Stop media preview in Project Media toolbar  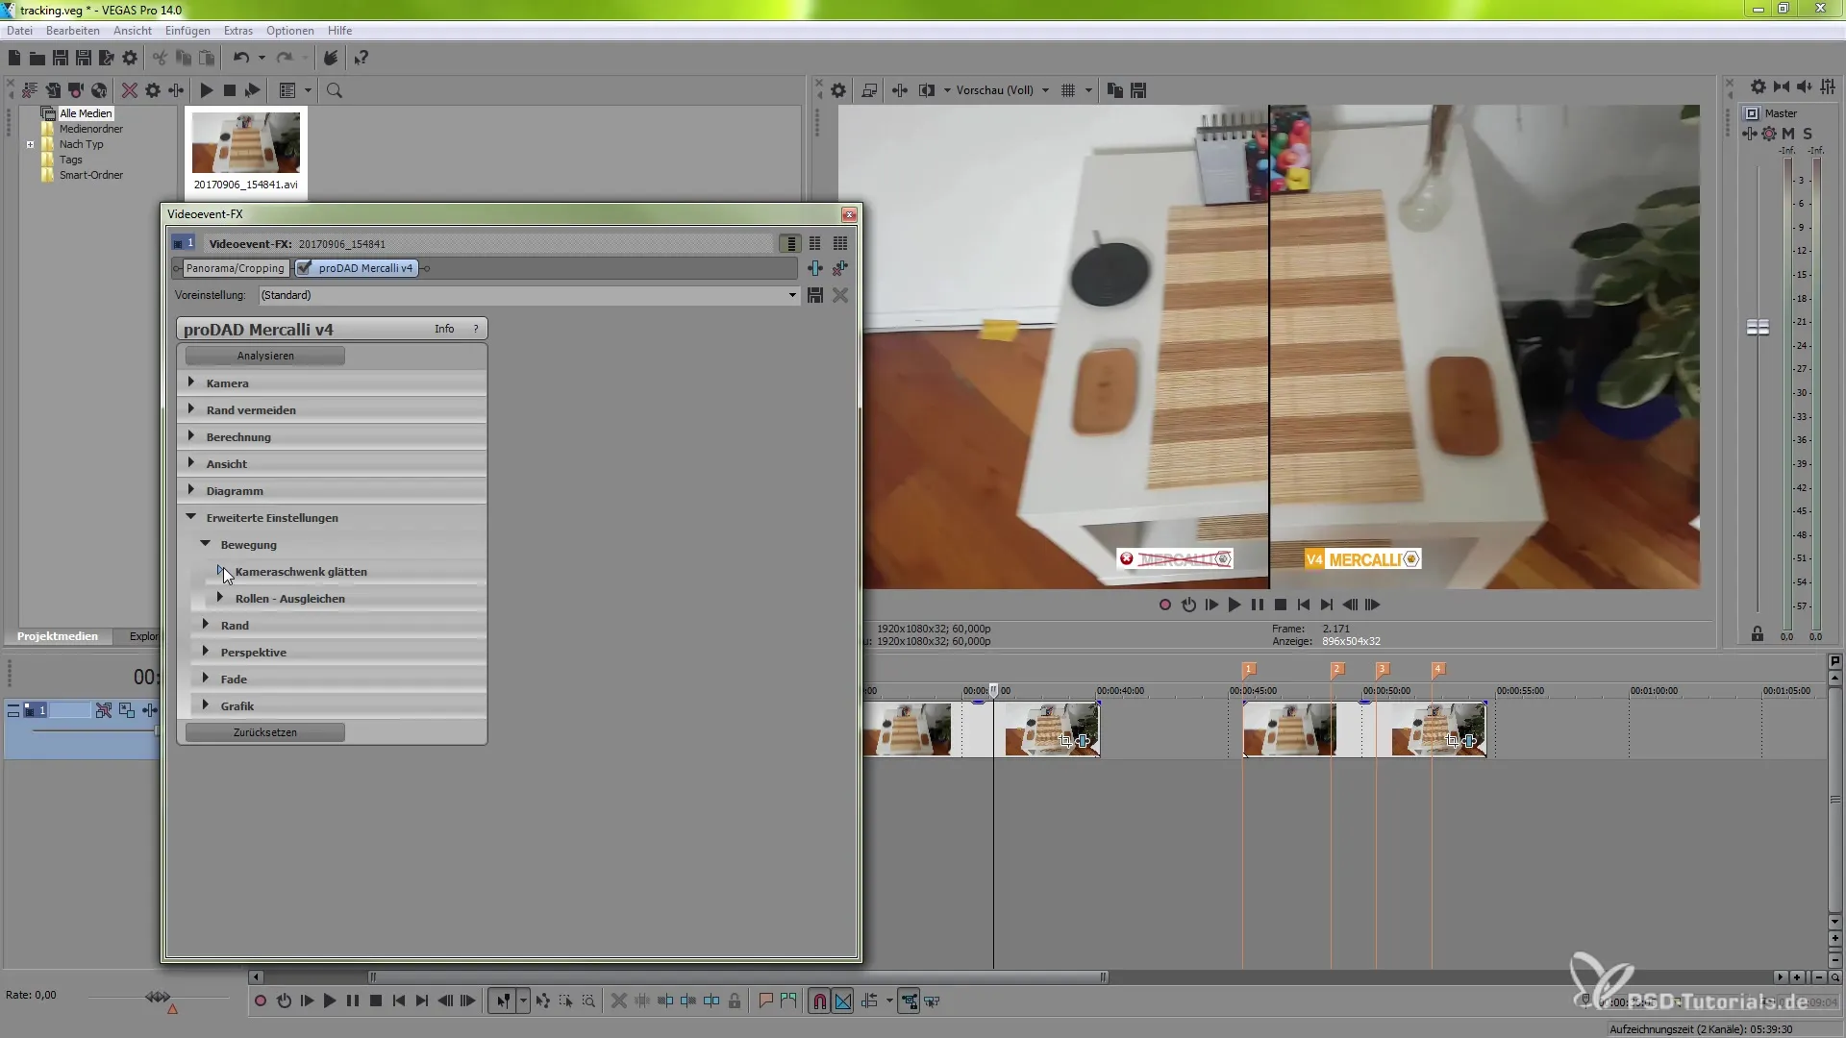click(x=229, y=90)
